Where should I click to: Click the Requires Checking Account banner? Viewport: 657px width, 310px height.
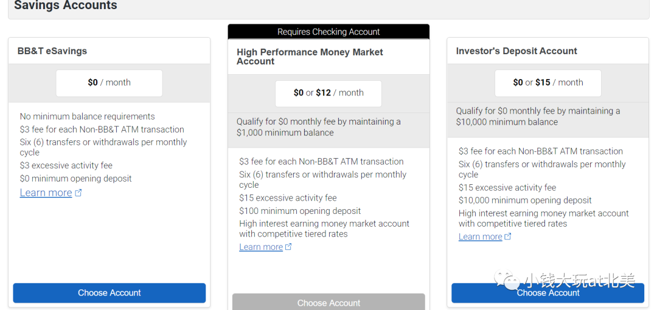tap(328, 32)
